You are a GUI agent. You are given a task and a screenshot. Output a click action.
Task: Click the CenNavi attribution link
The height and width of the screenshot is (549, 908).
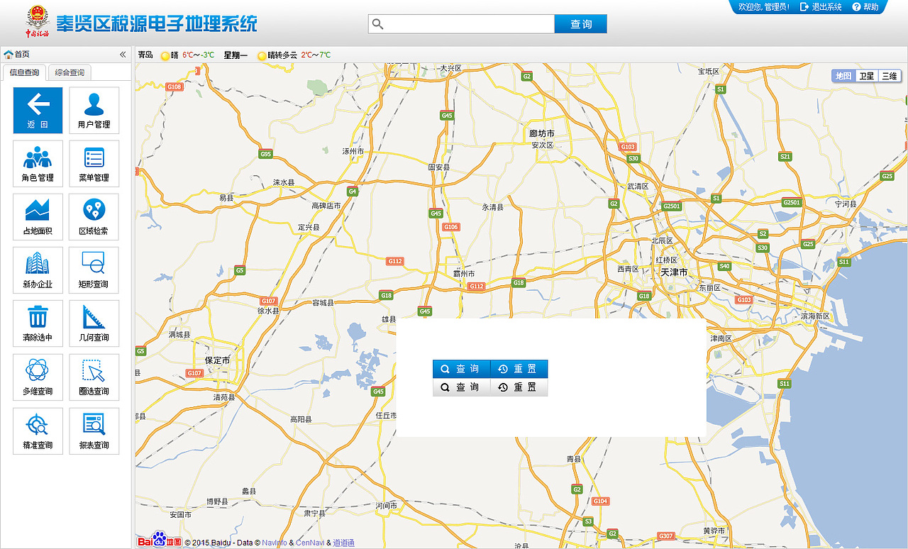pyautogui.click(x=310, y=543)
